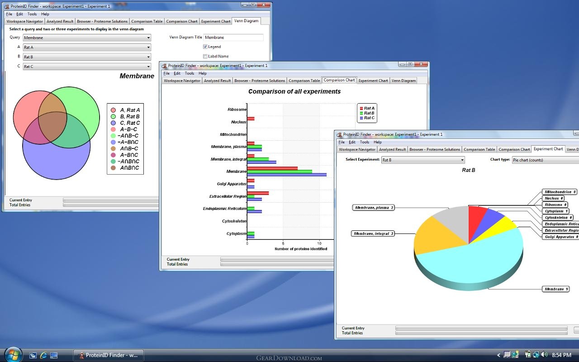
Task: Open File menu in Experiment Chart window
Action: tap(342, 142)
